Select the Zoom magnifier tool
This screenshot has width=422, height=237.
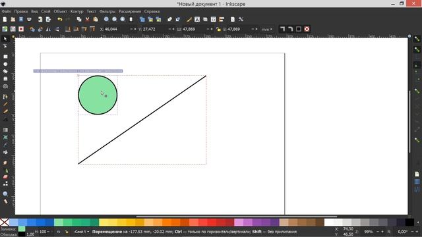(5, 194)
